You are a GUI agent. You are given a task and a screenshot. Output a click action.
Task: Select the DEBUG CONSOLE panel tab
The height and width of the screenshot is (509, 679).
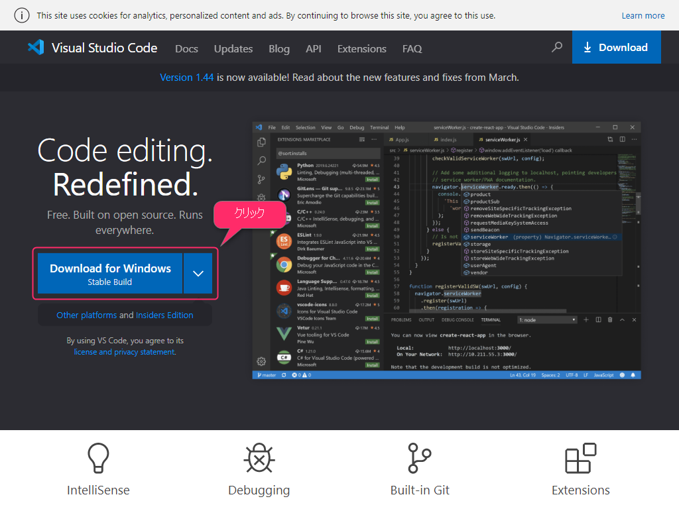click(458, 320)
